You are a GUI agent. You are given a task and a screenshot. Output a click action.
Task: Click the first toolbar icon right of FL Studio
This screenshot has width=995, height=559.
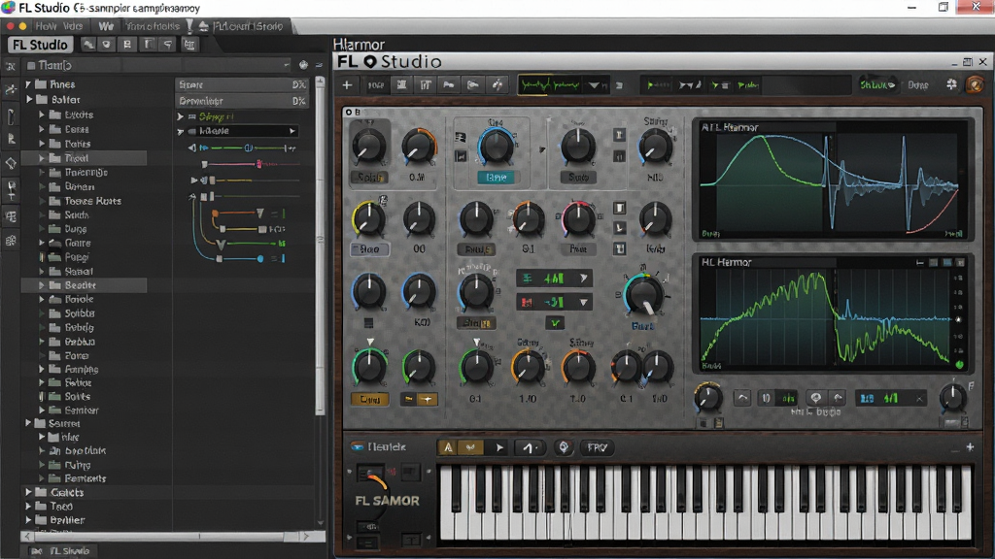(88, 45)
